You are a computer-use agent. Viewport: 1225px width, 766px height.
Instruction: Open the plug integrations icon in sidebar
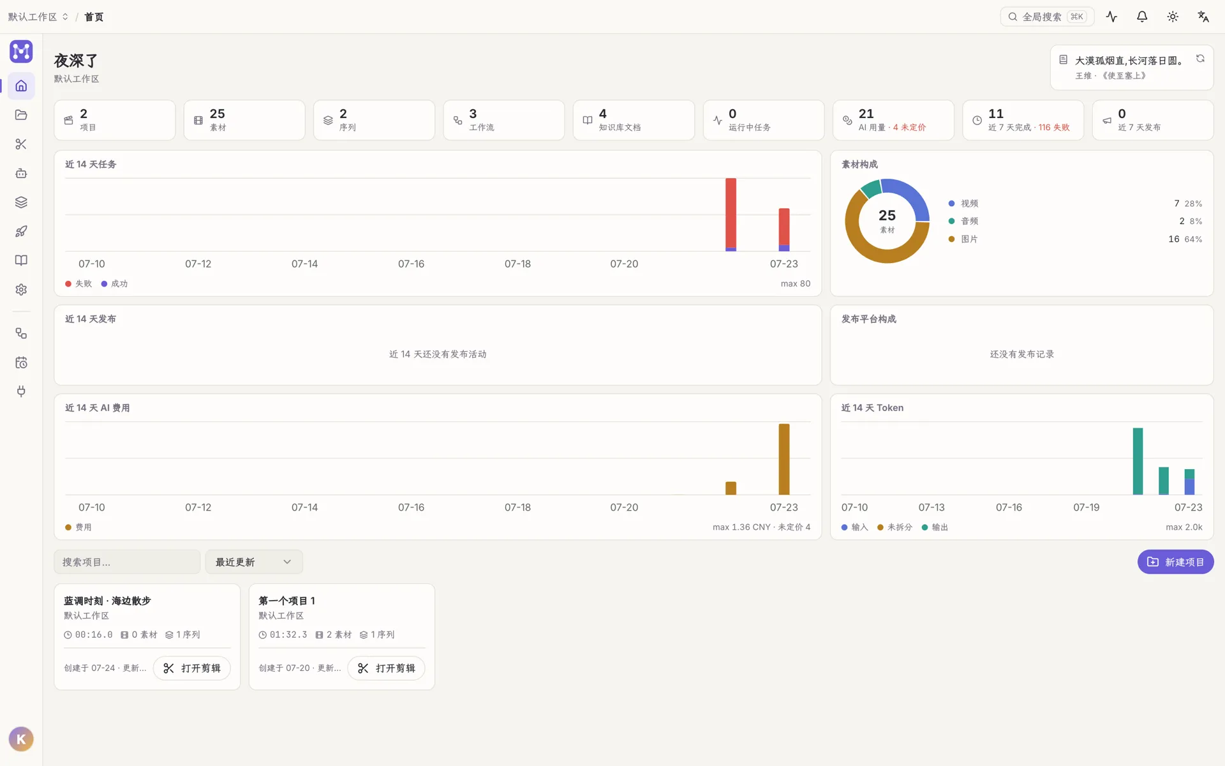tap(21, 391)
